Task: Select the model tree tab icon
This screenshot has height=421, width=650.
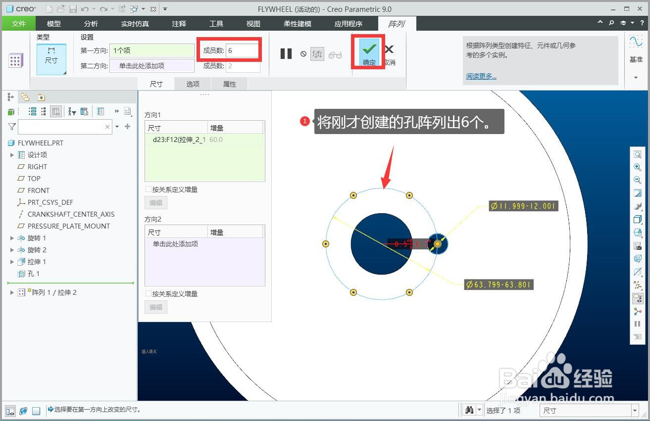Action: (x=11, y=97)
